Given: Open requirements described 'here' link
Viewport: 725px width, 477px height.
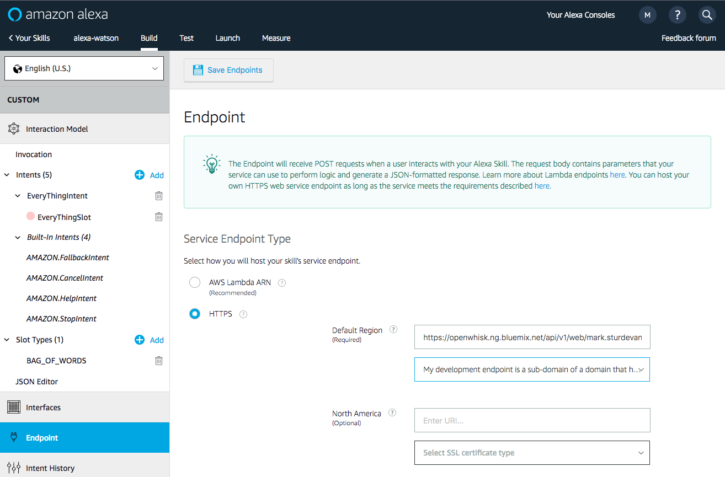Looking at the screenshot, I should pos(542,186).
